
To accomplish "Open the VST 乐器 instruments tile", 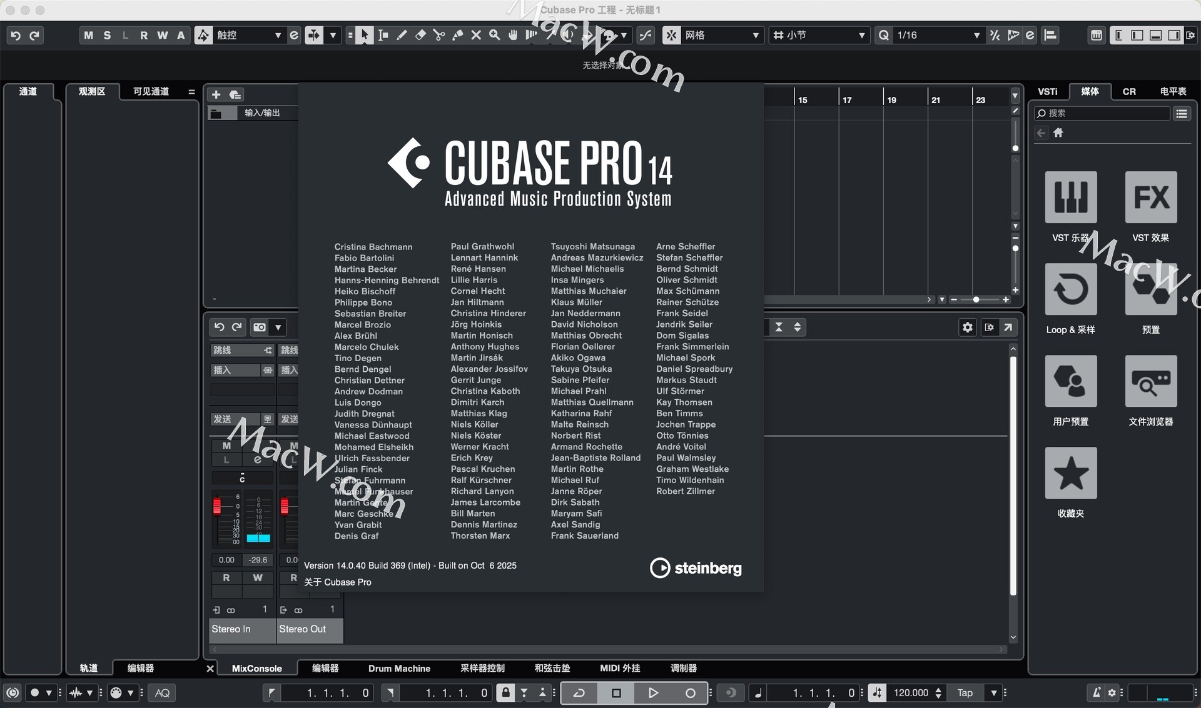I will 1070,197.
